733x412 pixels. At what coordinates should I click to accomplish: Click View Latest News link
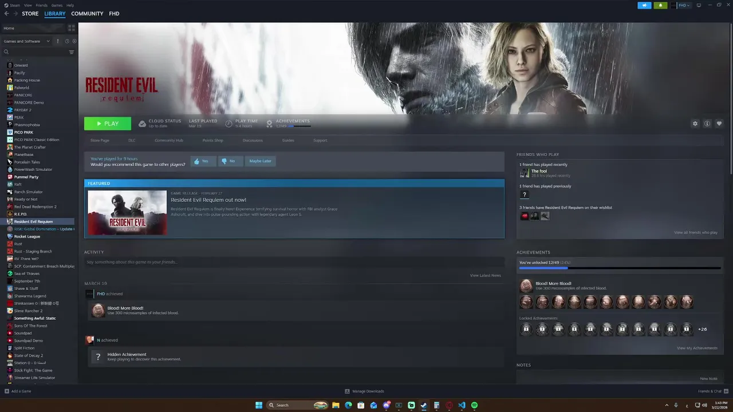[x=486, y=275]
